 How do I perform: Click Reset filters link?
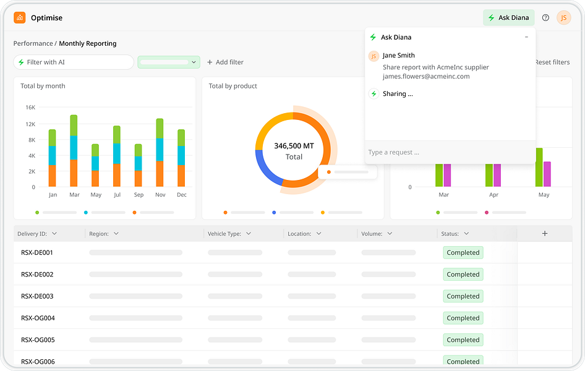pyautogui.click(x=553, y=62)
